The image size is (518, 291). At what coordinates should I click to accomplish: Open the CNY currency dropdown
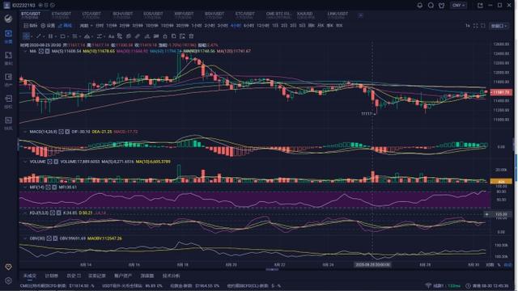click(459, 6)
